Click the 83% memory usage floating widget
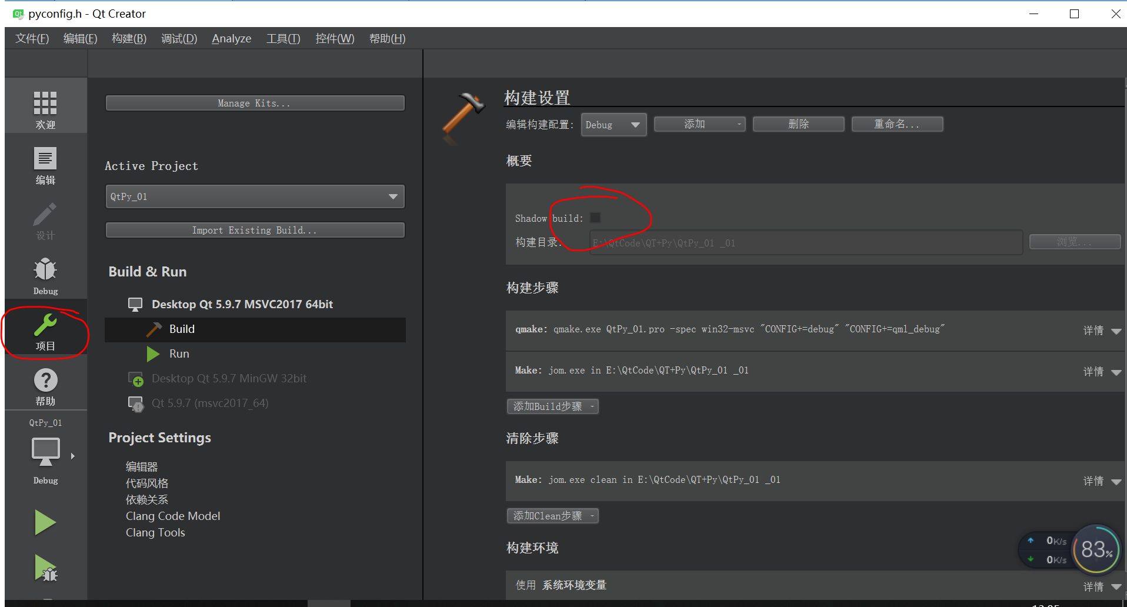The image size is (1127, 607). [x=1096, y=549]
